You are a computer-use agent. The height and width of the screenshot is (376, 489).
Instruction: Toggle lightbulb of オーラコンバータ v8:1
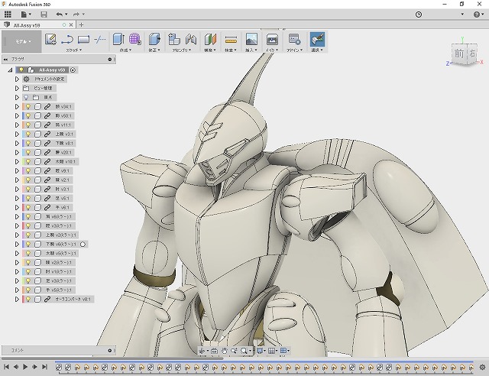(x=28, y=300)
